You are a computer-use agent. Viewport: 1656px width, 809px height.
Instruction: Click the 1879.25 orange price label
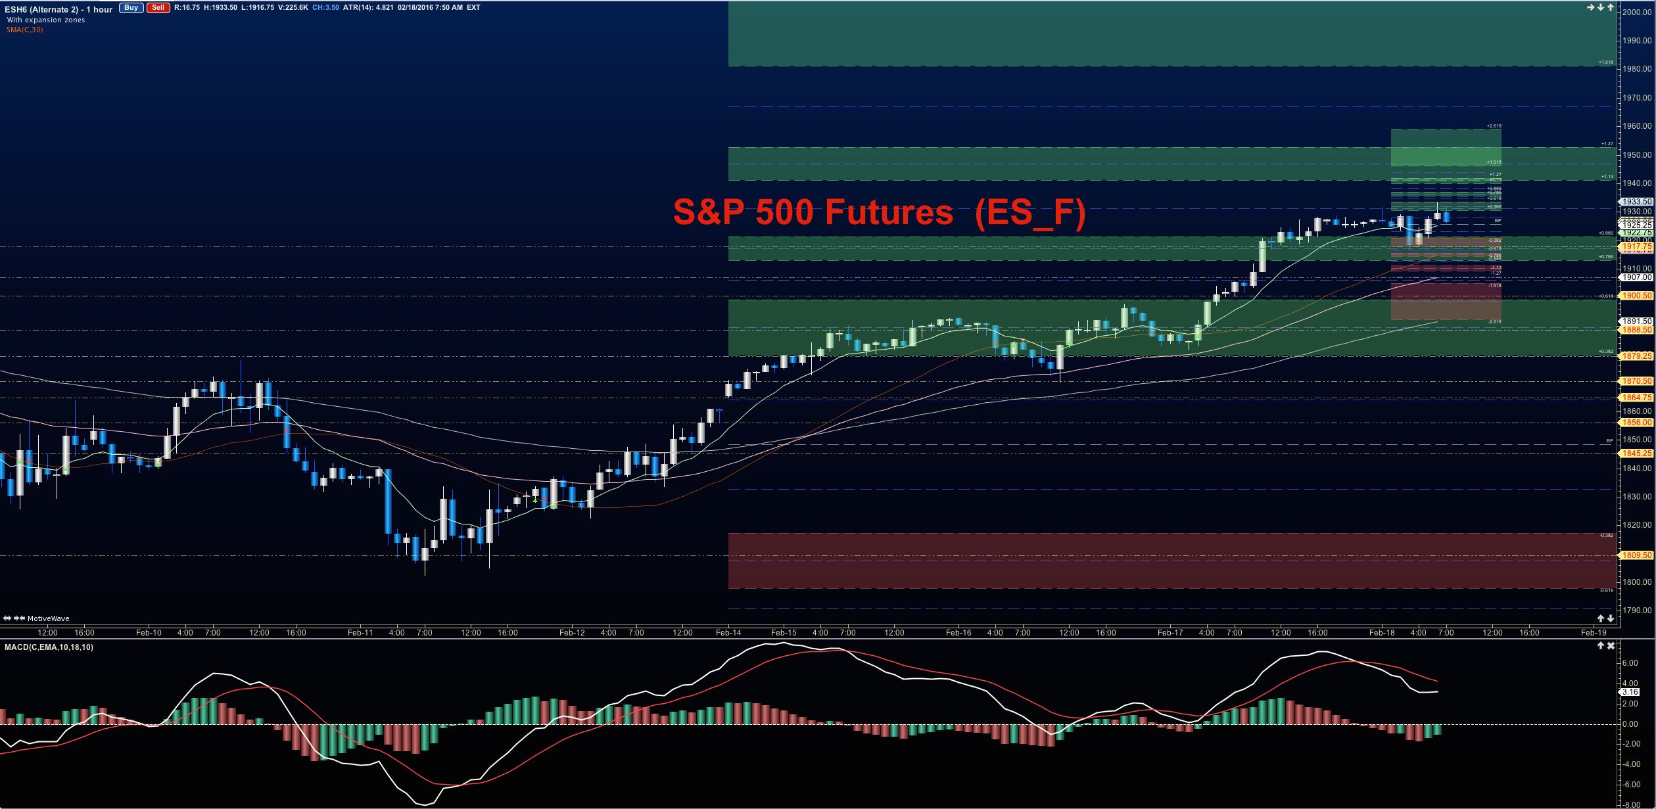1636,356
